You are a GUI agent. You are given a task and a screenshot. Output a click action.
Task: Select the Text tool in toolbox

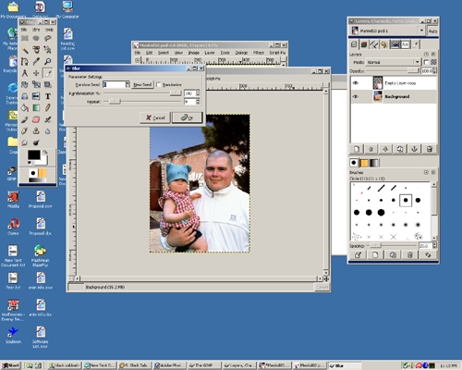48,96
